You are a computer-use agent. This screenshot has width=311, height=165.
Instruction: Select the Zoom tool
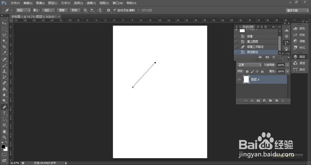tap(4, 137)
